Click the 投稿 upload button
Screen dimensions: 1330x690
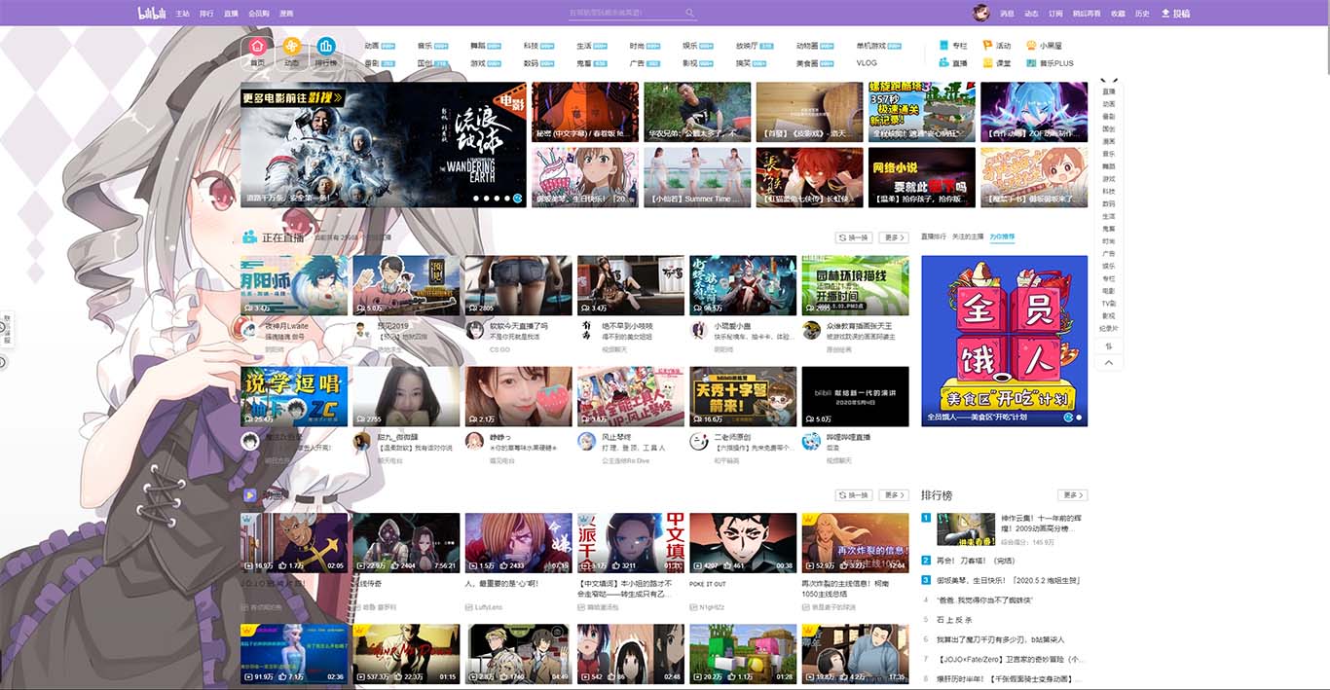(x=1175, y=14)
